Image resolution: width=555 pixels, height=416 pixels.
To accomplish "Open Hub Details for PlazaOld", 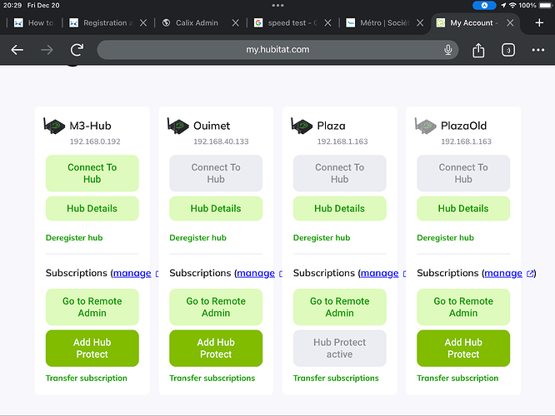I will point(463,209).
